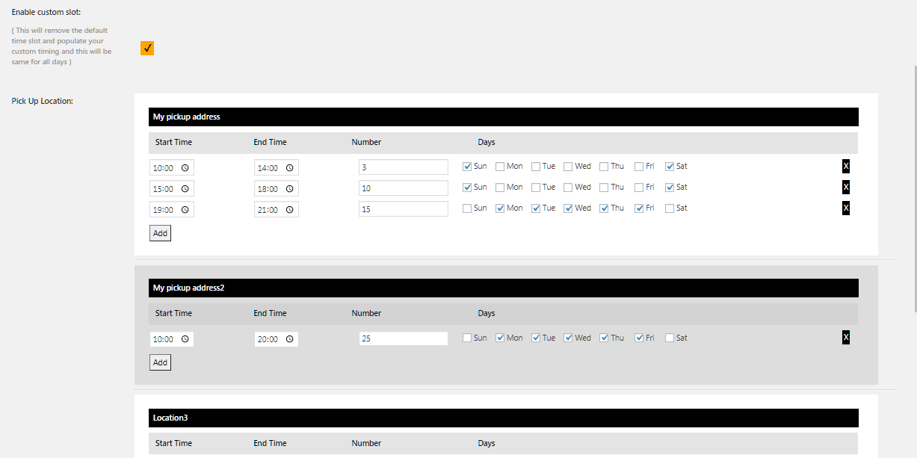The height and width of the screenshot is (458, 917).
Task: Open time picker clock for 18:00 end time
Action: coord(289,189)
